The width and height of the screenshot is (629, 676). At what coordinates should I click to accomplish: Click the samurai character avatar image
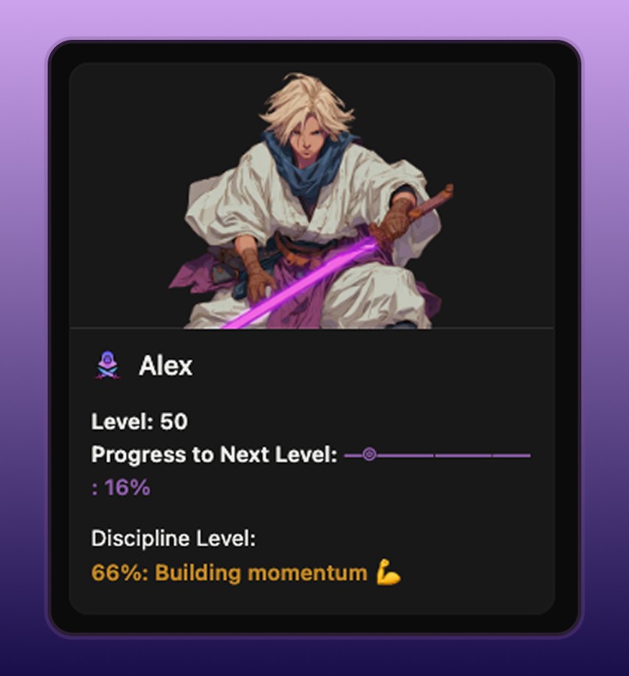coord(311,201)
